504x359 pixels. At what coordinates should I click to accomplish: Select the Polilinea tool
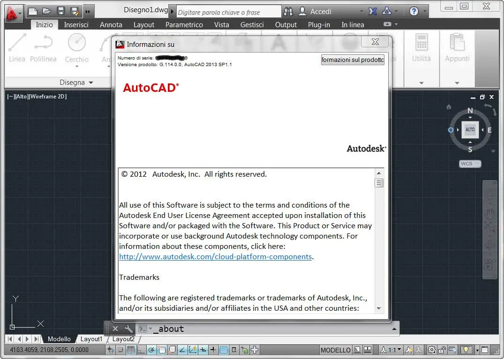pos(44,47)
